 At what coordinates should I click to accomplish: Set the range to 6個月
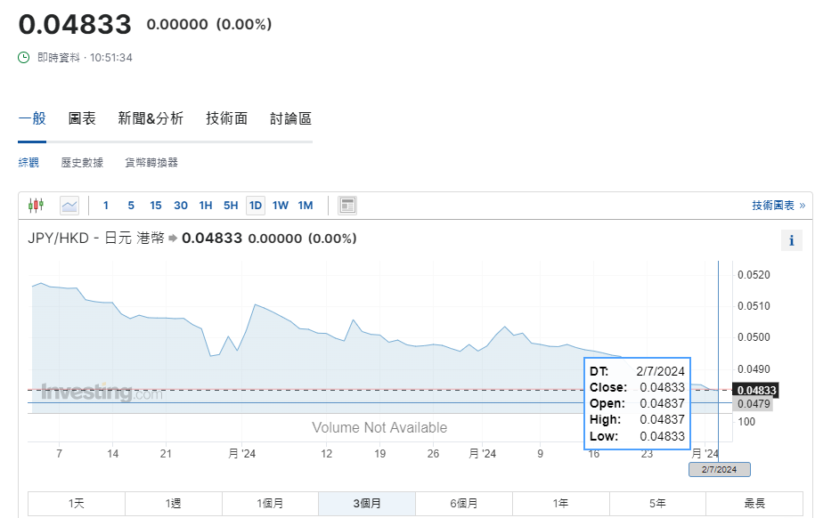point(463,504)
